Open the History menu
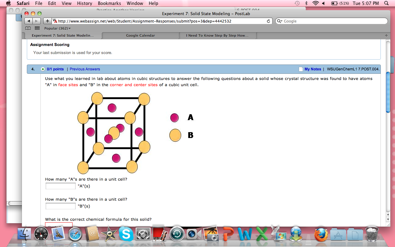 coord(84,3)
